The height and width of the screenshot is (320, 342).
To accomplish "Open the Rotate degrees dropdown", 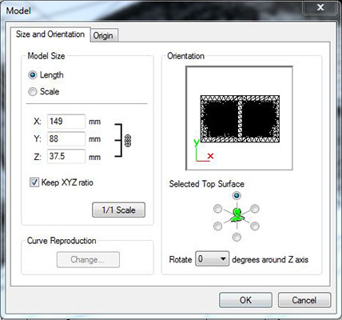I will [x=212, y=258].
